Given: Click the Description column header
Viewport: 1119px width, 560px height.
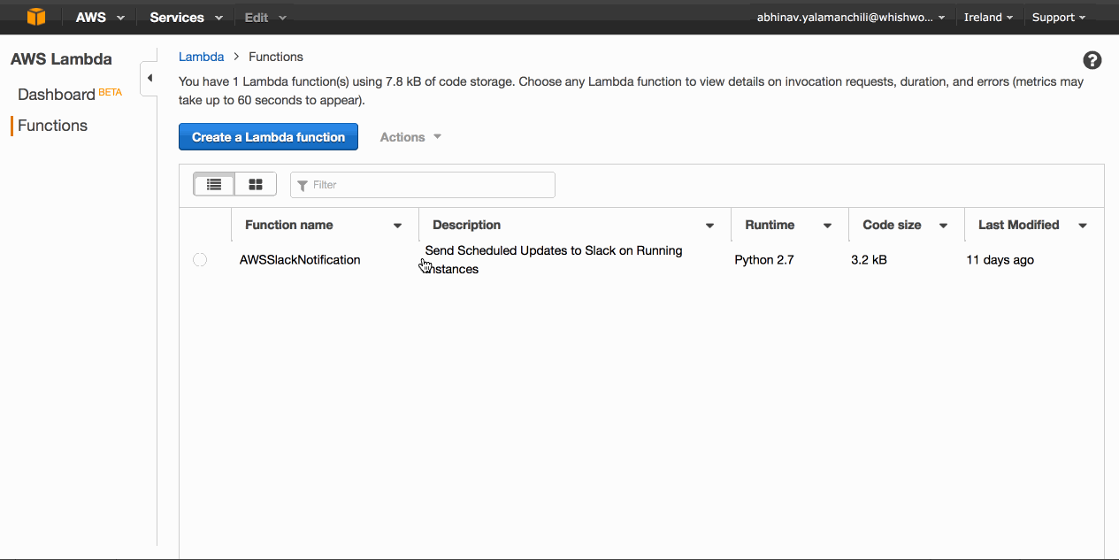Looking at the screenshot, I should click(466, 225).
